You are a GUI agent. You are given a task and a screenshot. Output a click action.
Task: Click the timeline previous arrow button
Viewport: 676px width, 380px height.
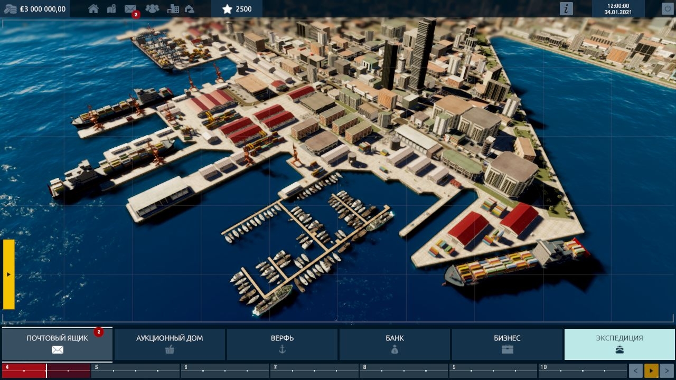pos(635,371)
